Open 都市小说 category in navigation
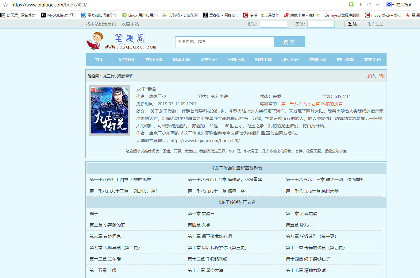Screen dimensions: 420x278 click(x=209, y=60)
